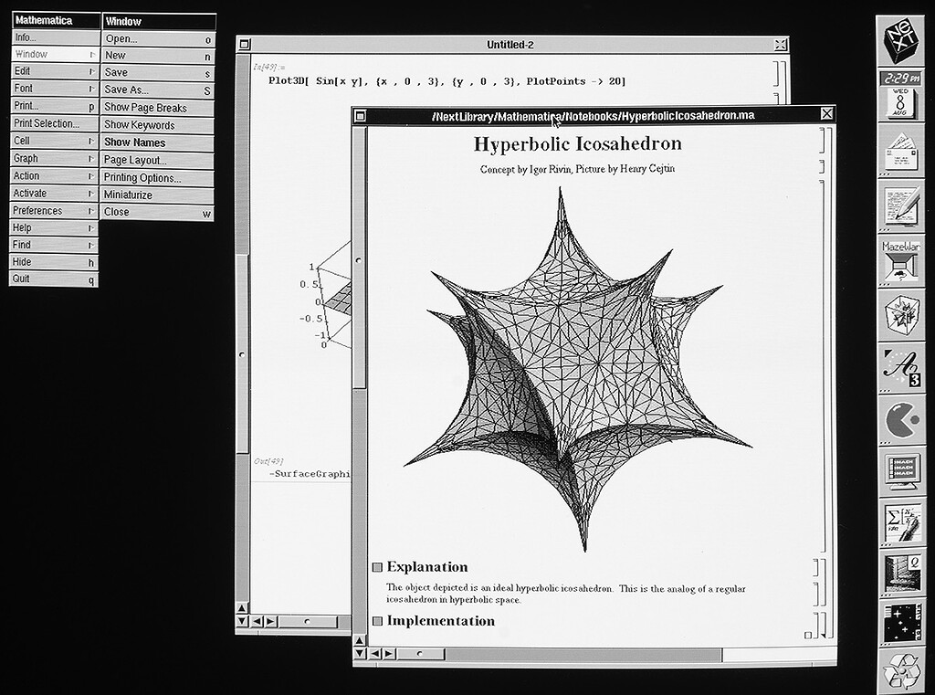The image size is (935, 695).
Task: Open the Edit app pencil-and-paper icon
Action: [900, 205]
